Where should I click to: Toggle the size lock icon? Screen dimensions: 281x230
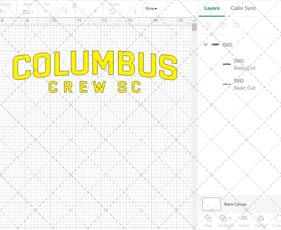point(74,6)
